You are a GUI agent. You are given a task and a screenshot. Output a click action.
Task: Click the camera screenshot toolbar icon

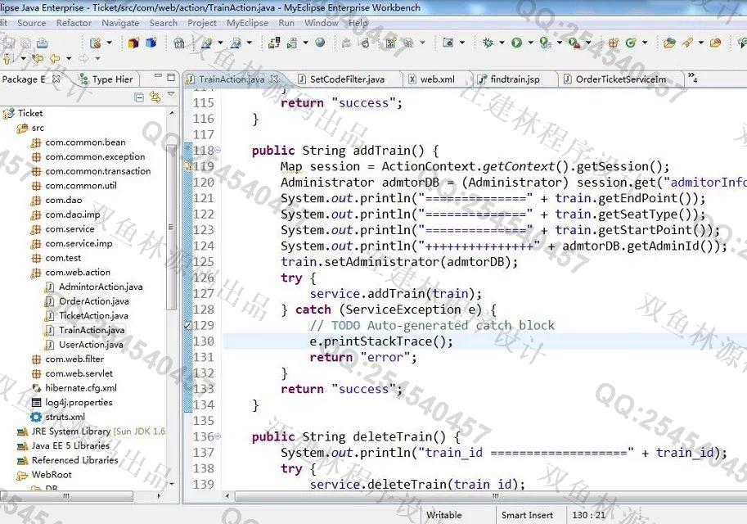tap(448, 43)
